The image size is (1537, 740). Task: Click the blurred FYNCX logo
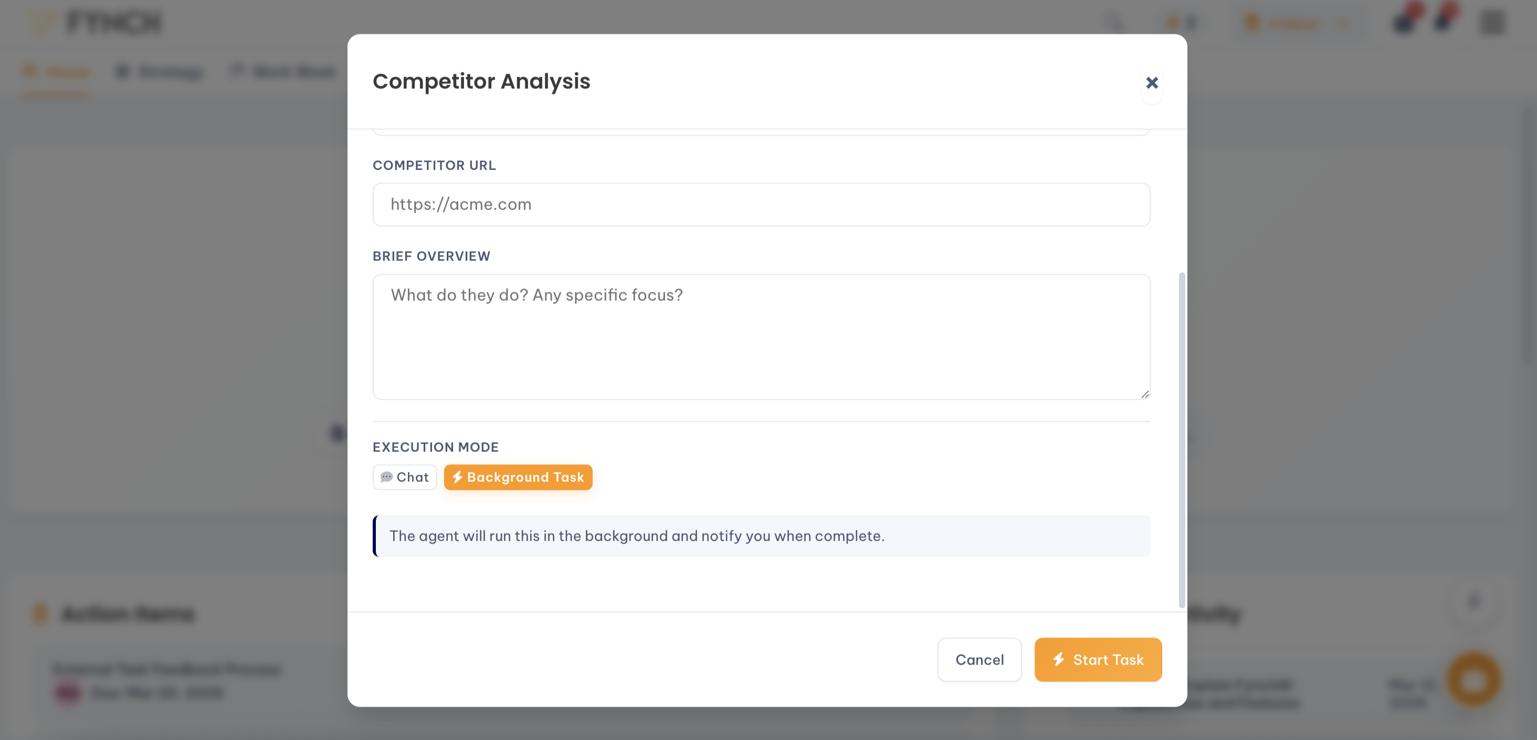coord(96,23)
